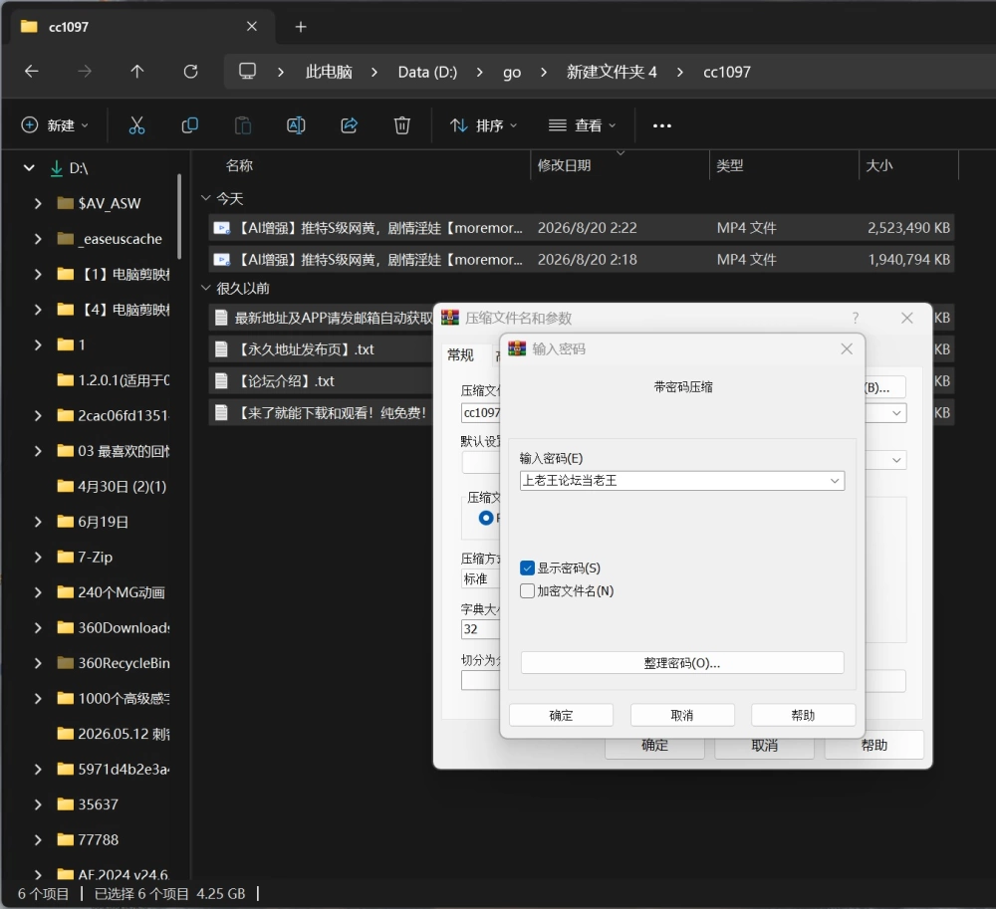
Task: Click the dictionary size field showing 32
Action: click(x=480, y=629)
